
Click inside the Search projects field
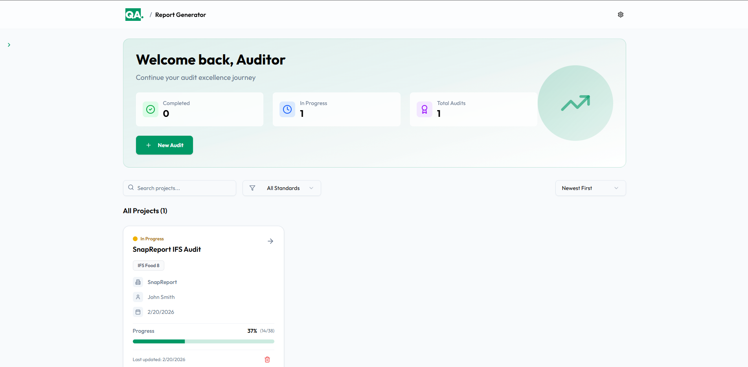[179, 188]
